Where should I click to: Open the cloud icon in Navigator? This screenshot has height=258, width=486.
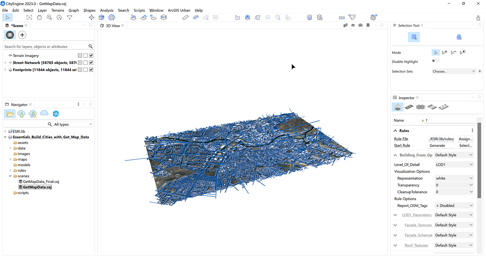pos(44,113)
